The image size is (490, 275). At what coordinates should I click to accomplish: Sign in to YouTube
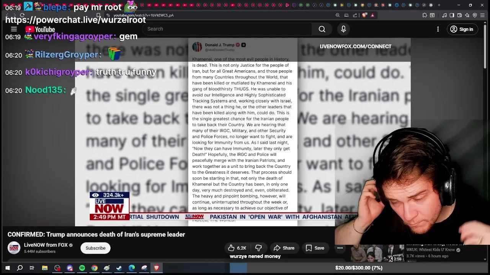[462, 29]
